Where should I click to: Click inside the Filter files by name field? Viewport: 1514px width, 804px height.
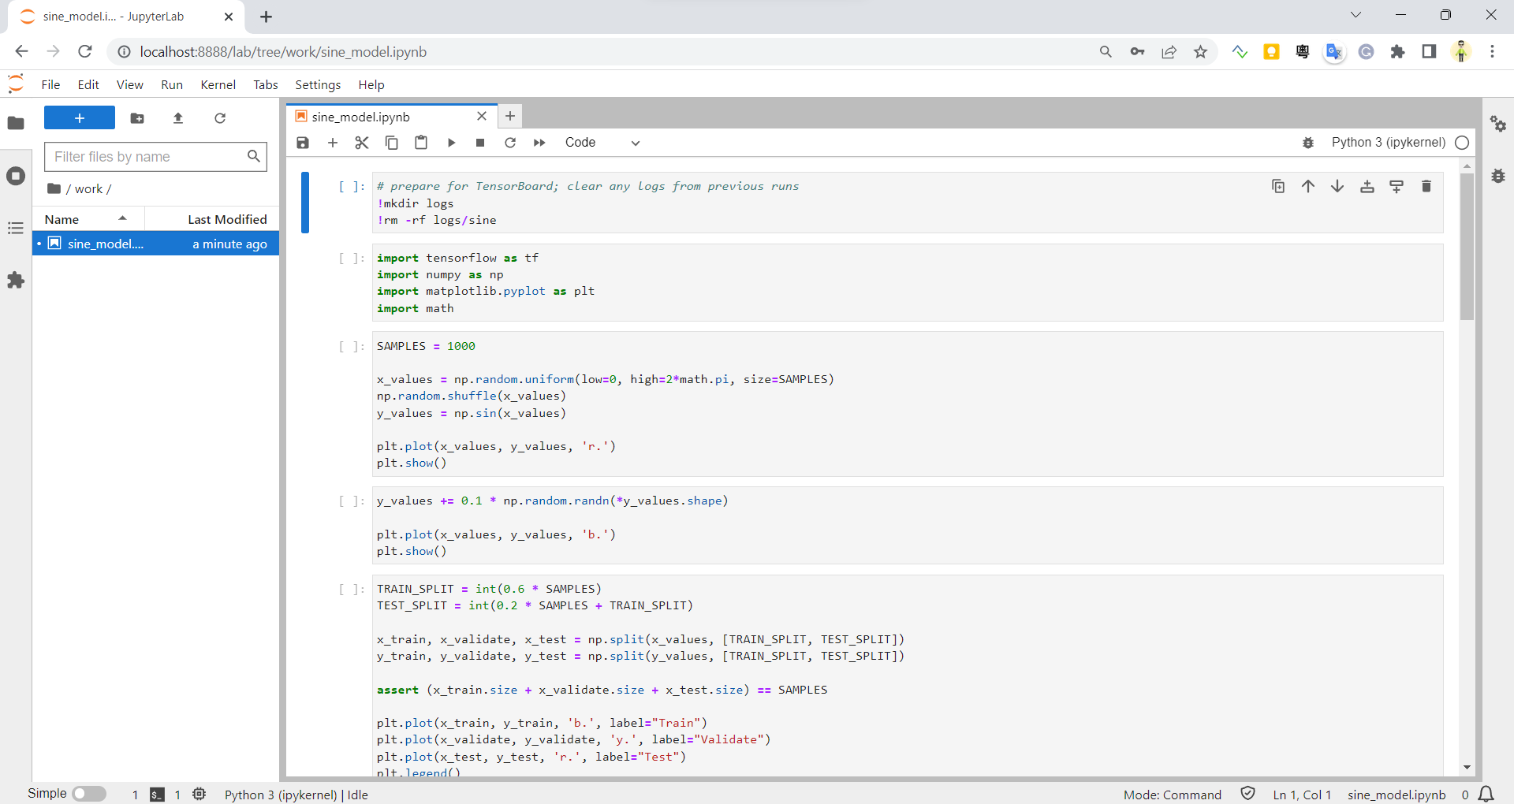click(x=150, y=157)
